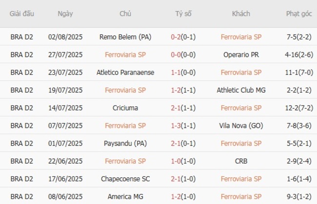The image size is (317, 204).
Task: Open Chapecoense SC team link
Action: click(125, 179)
